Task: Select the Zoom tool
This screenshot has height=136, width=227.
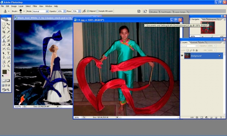Action: point(8,66)
